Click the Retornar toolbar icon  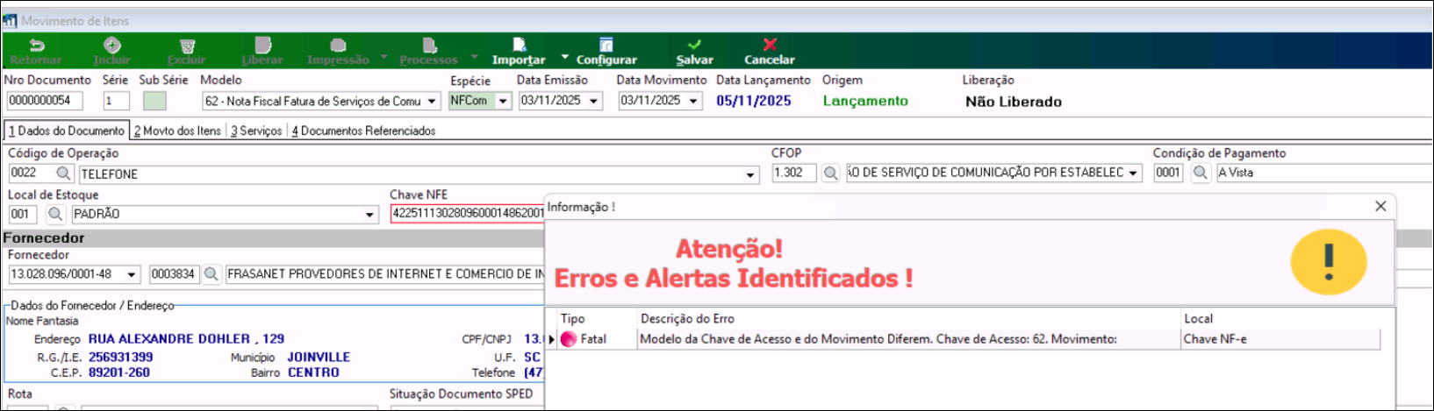[x=37, y=46]
